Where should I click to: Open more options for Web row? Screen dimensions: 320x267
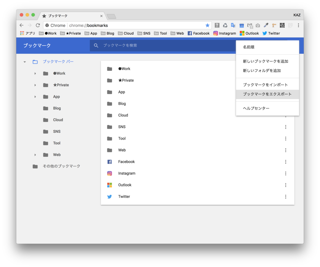tap(286, 150)
